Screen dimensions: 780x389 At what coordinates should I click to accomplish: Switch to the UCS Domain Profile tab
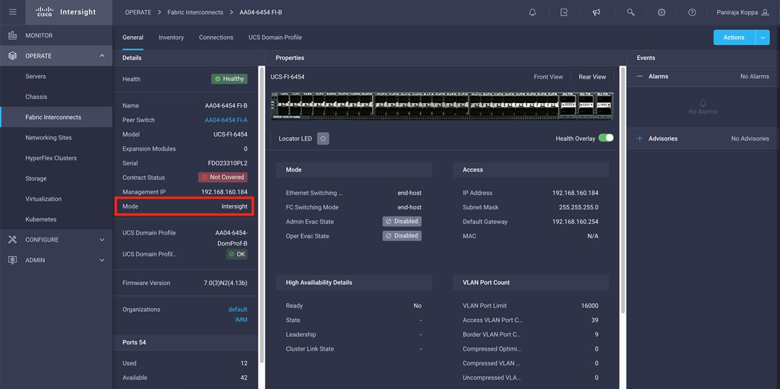pos(275,38)
